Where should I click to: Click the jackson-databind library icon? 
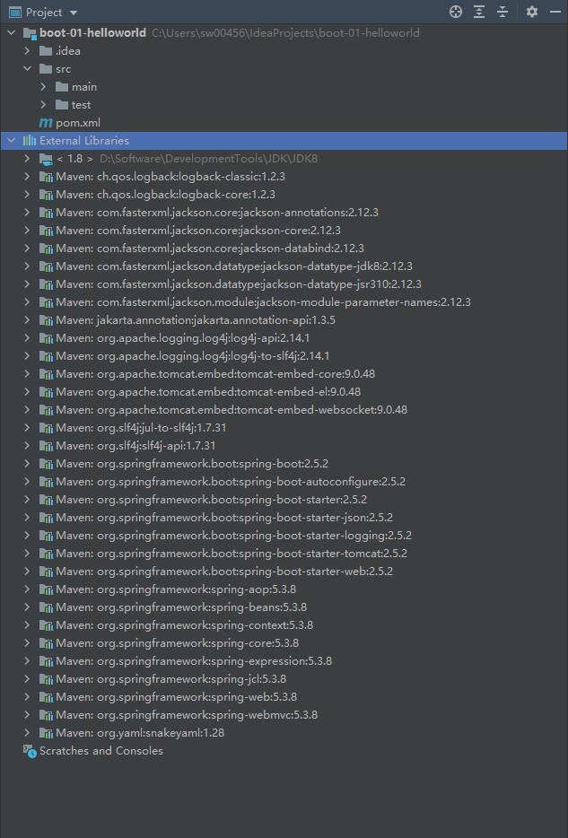tap(46, 249)
